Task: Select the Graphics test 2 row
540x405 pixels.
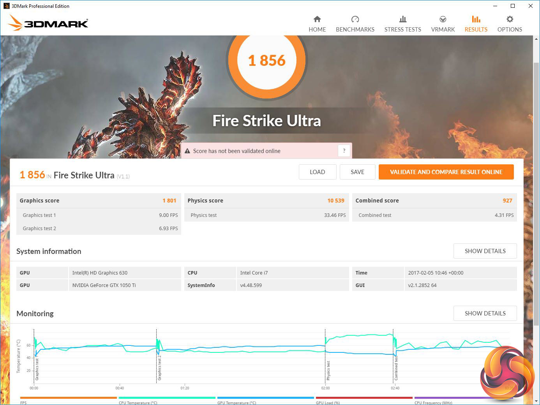Action: point(99,228)
